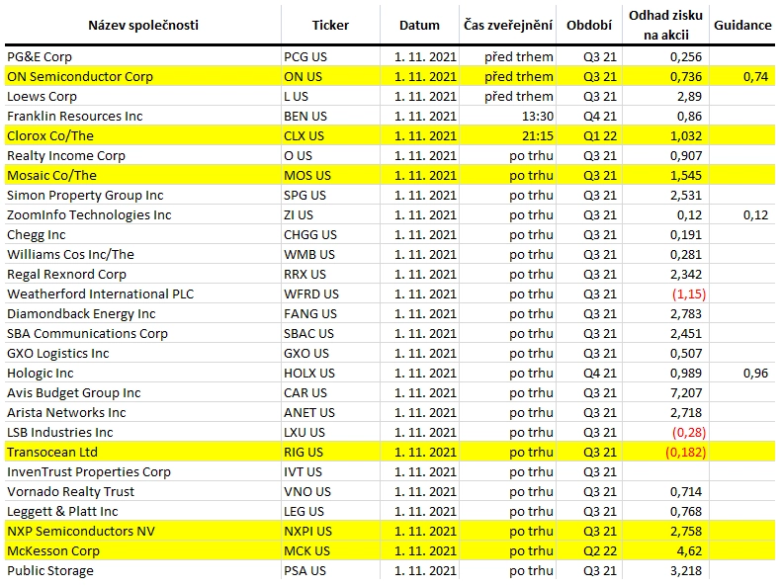Click the '0,96' guidance value

pyautogui.click(x=742, y=373)
